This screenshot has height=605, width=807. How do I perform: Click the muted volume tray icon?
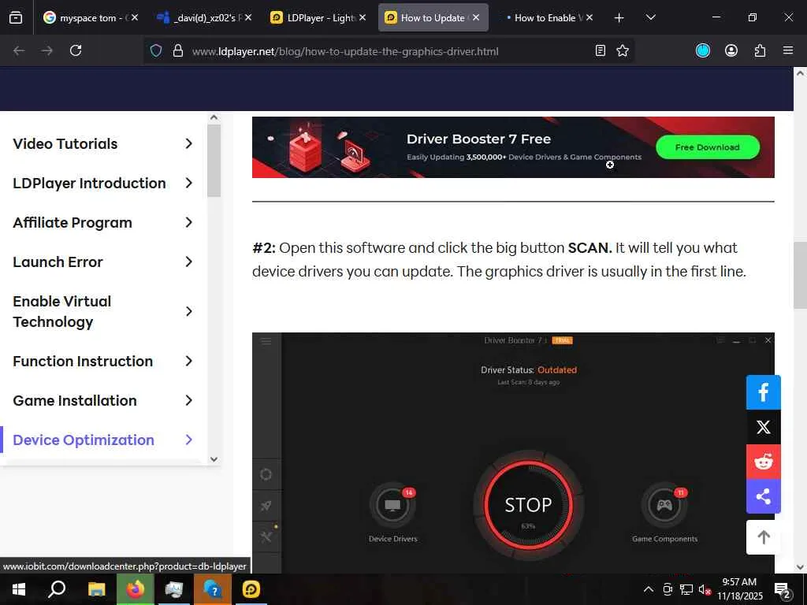click(x=705, y=589)
